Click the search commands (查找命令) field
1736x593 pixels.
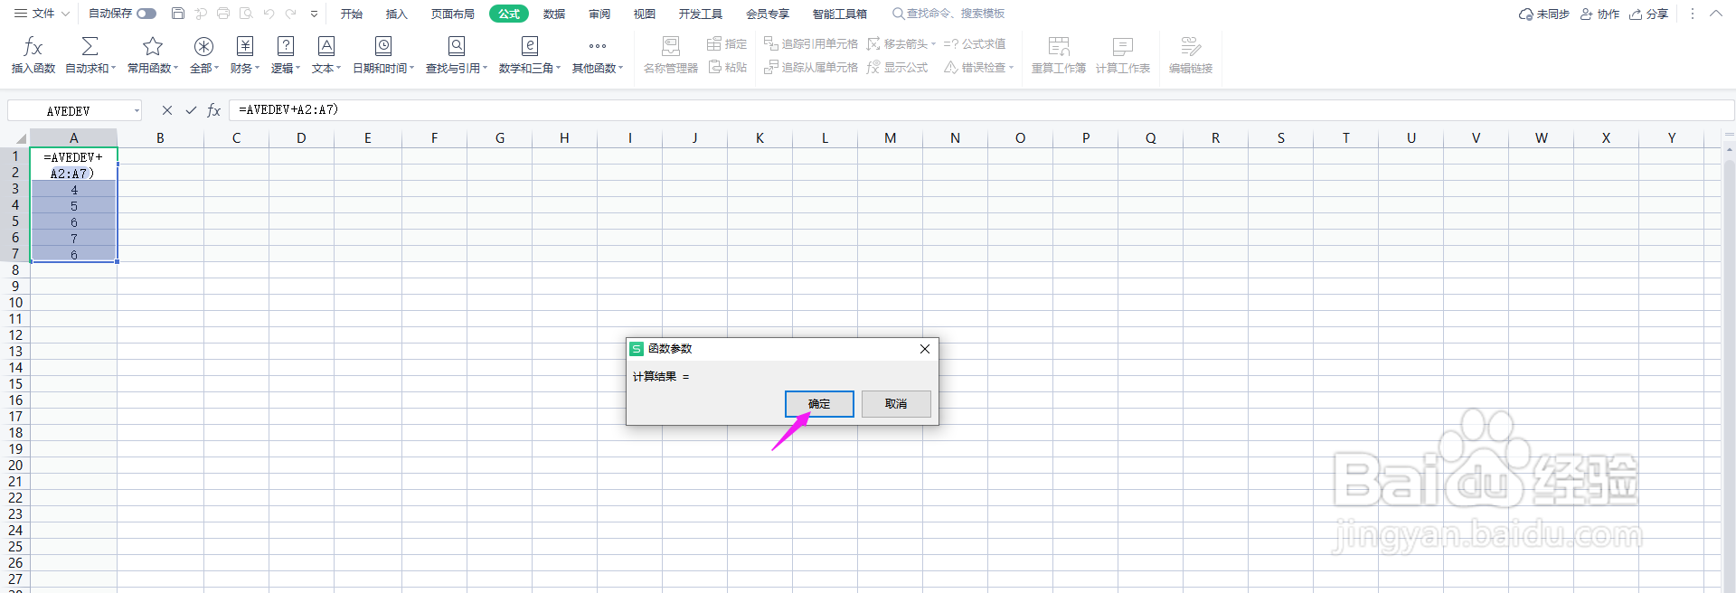point(948,14)
